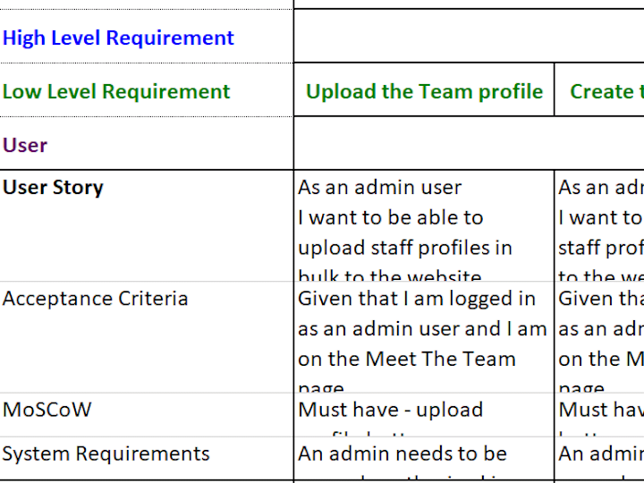Click the Acceptance Criteria label cell
This screenshot has width=644, height=483.
(147, 337)
